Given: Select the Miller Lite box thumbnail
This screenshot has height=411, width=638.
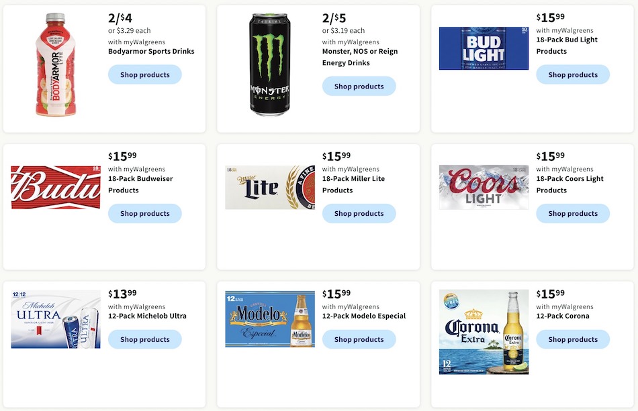Looking at the screenshot, I should click(x=269, y=186).
